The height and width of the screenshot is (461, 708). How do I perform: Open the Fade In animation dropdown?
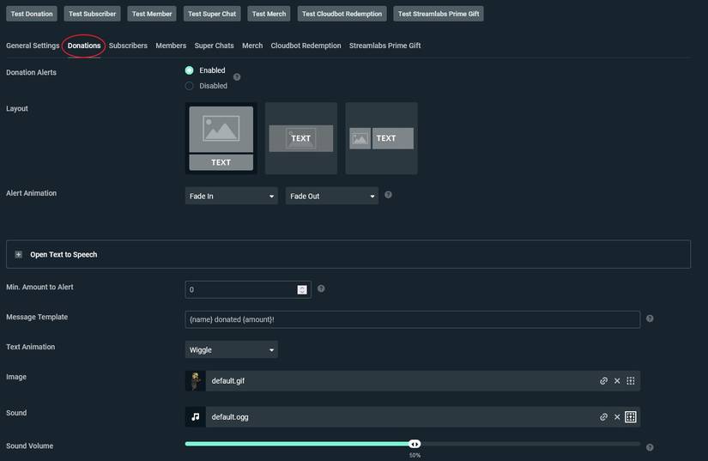[231, 196]
